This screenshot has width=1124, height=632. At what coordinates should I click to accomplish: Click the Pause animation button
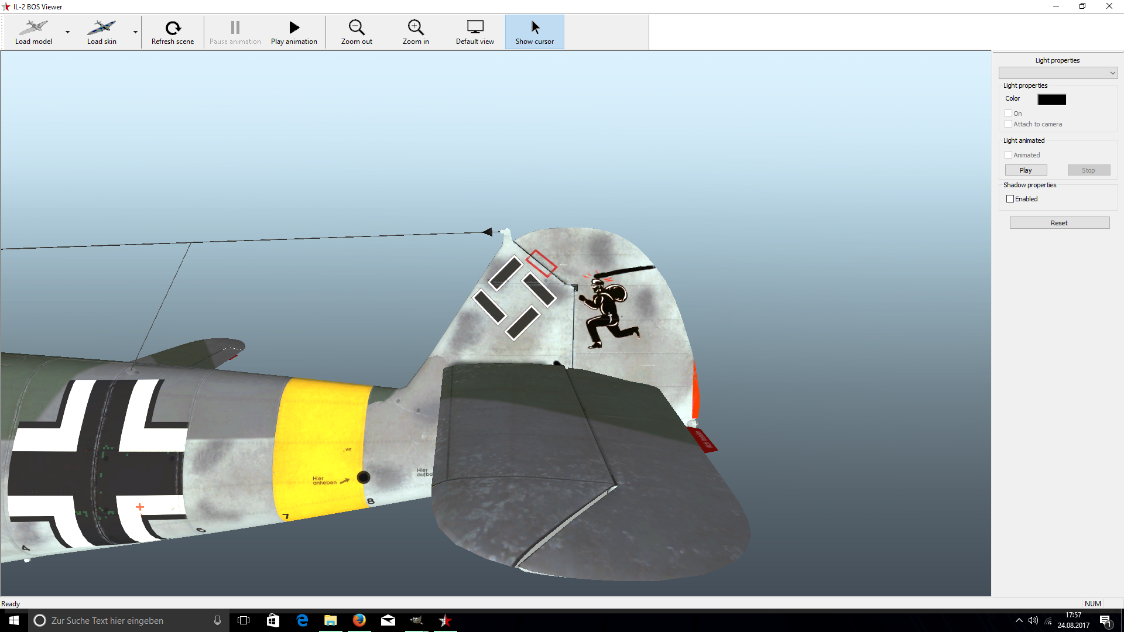pyautogui.click(x=235, y=32)
